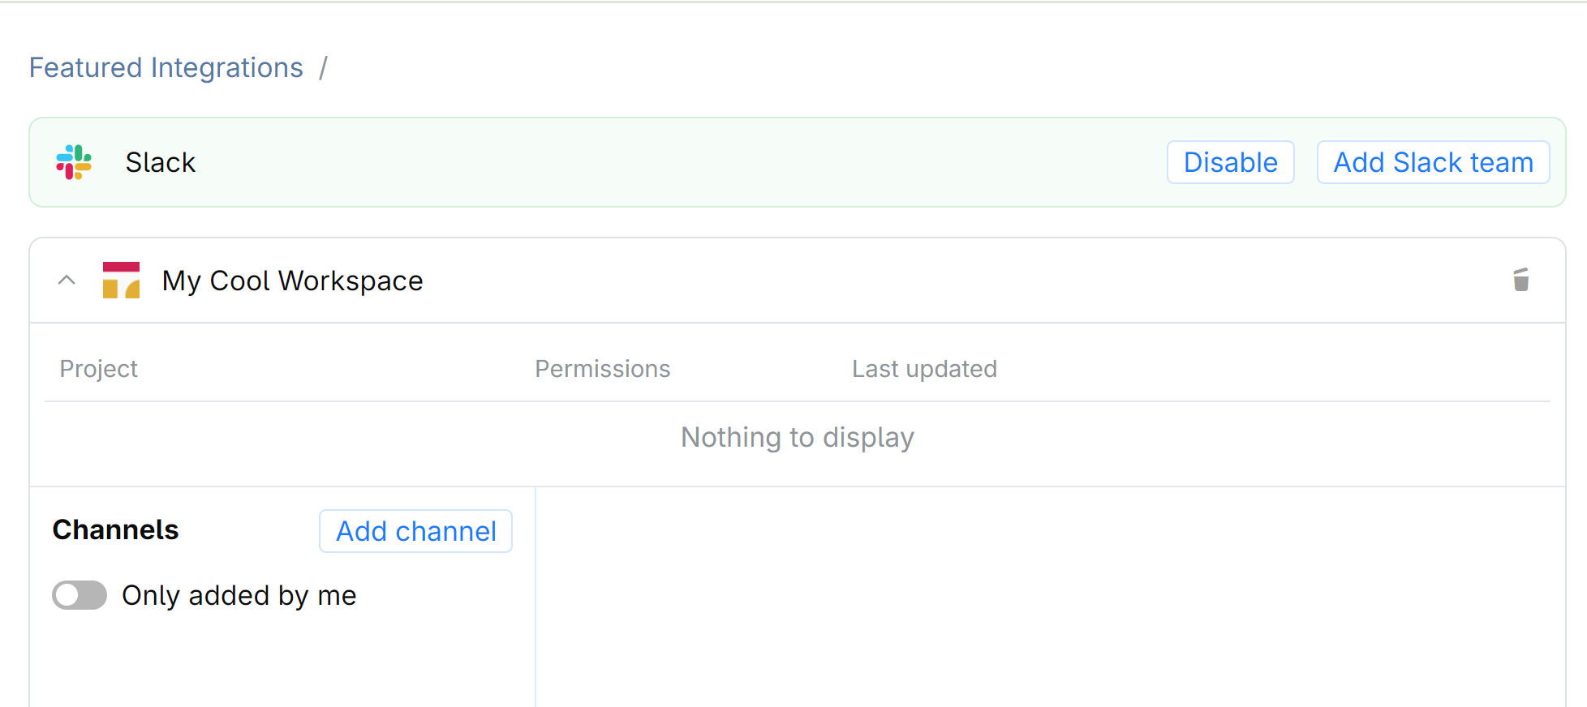The image size is (1587, 707).
Task: Click the Project column header
Action: tap(99, 369)
